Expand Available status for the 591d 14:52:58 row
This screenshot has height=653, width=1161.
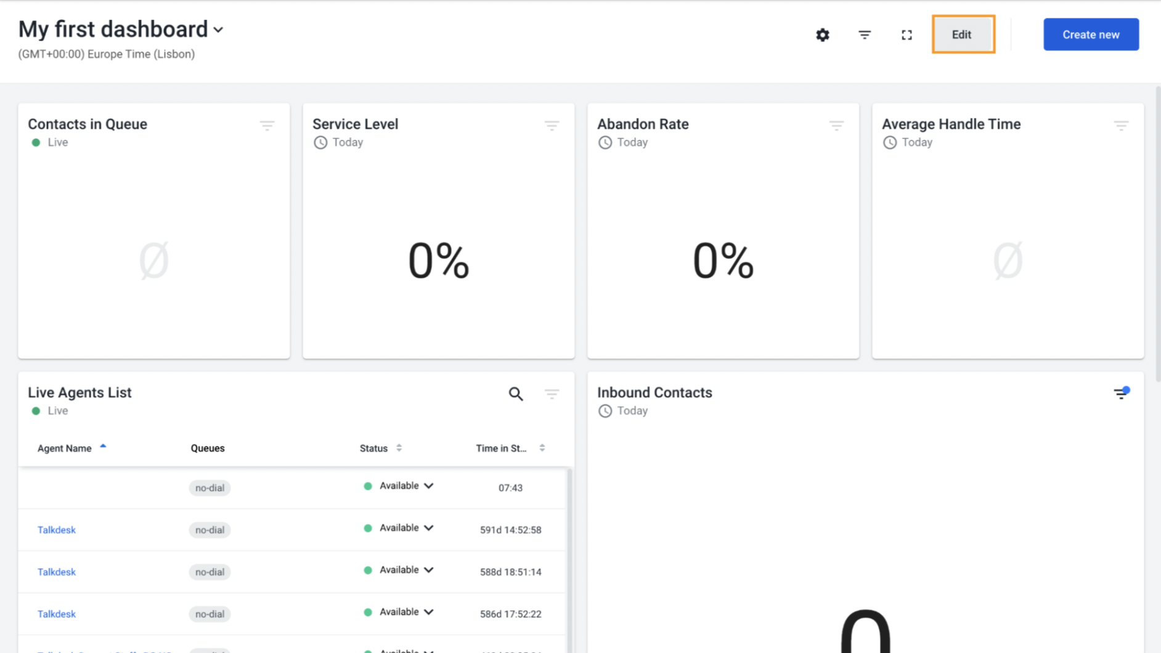pos(429,528)
